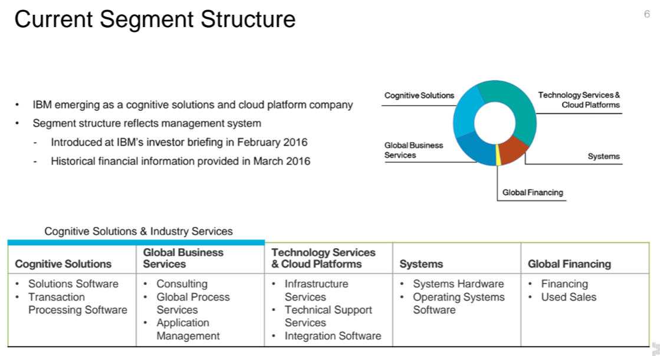Screen dimensions: 660x356
Task: Click 'Technology Services & Cloud Platforms' table header
Action: [x=323, y=258]
